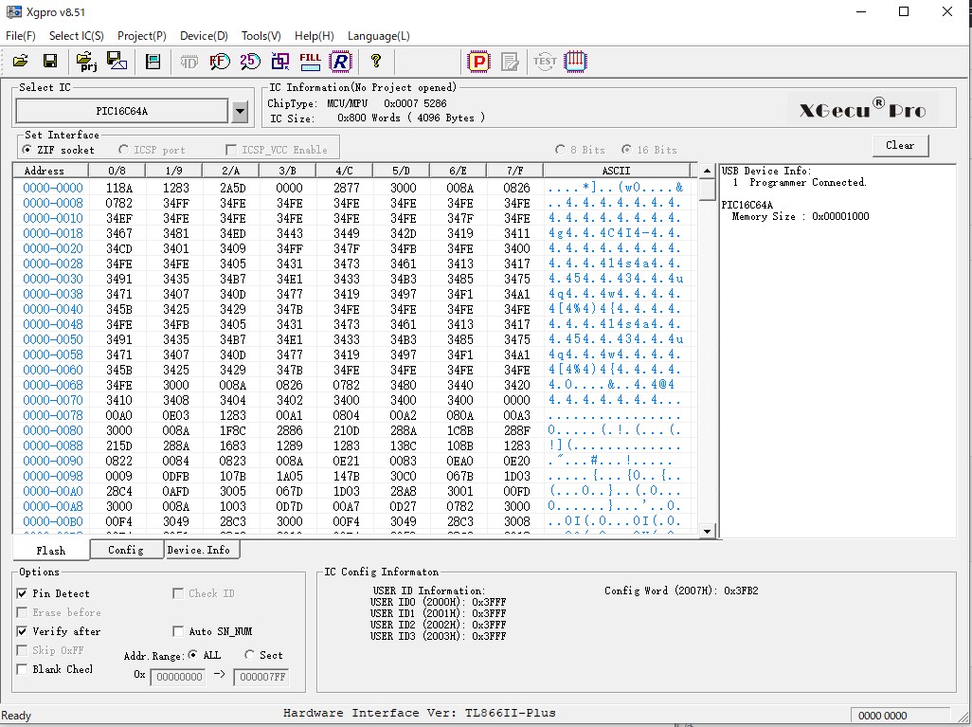Click the FF blank check magnifier icon
This screenshot has width=972, height=727.
(220, 61)
